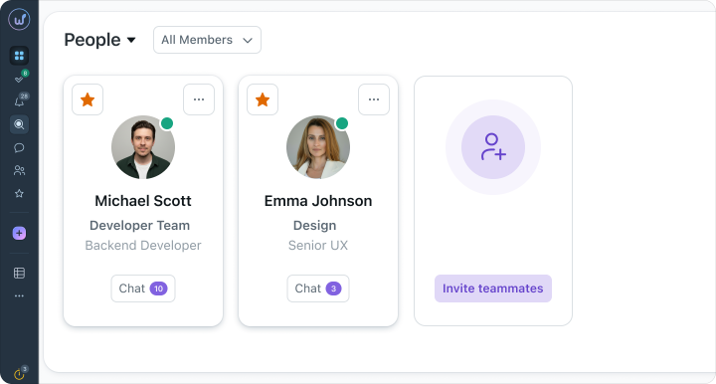Open favorites star icon in sidebar

(x=19, y=193)
